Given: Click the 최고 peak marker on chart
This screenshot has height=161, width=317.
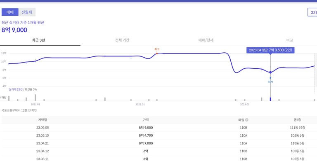Looking at the screenshot, I should (x=157, y=53).
